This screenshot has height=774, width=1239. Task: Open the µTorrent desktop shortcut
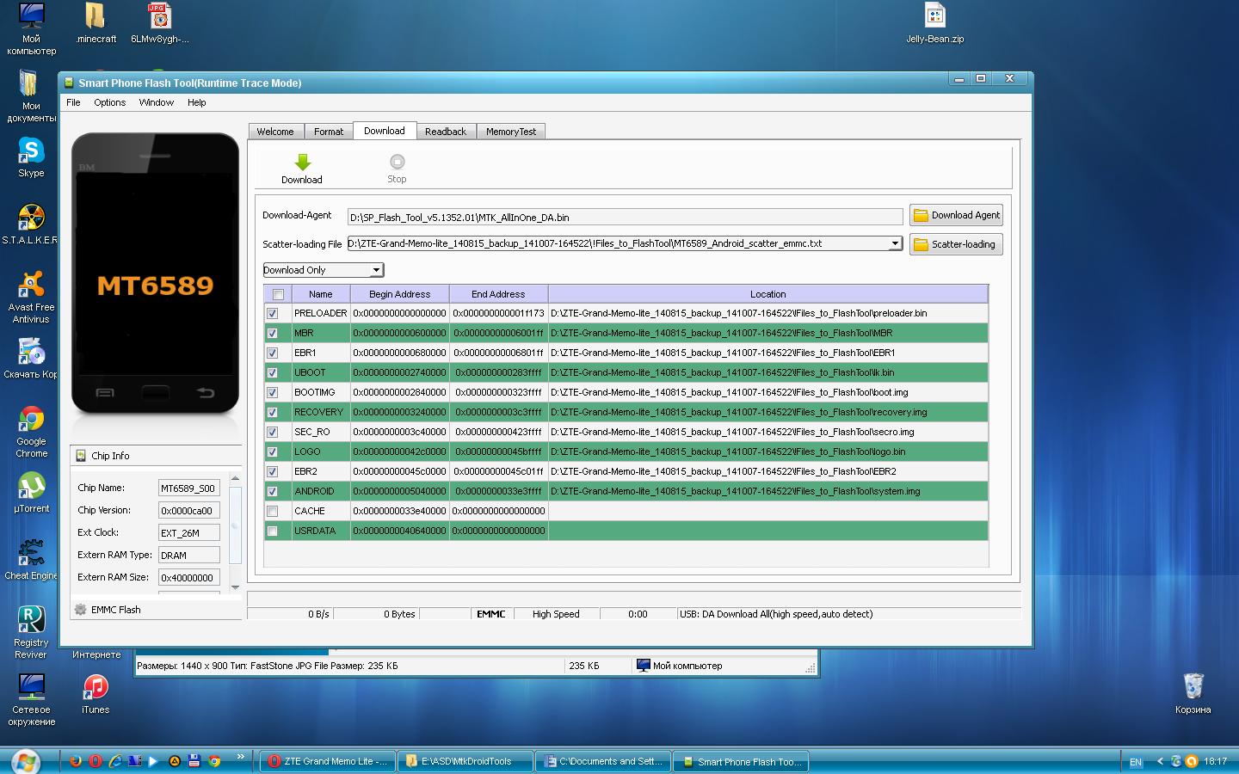(x=31, y=487)
